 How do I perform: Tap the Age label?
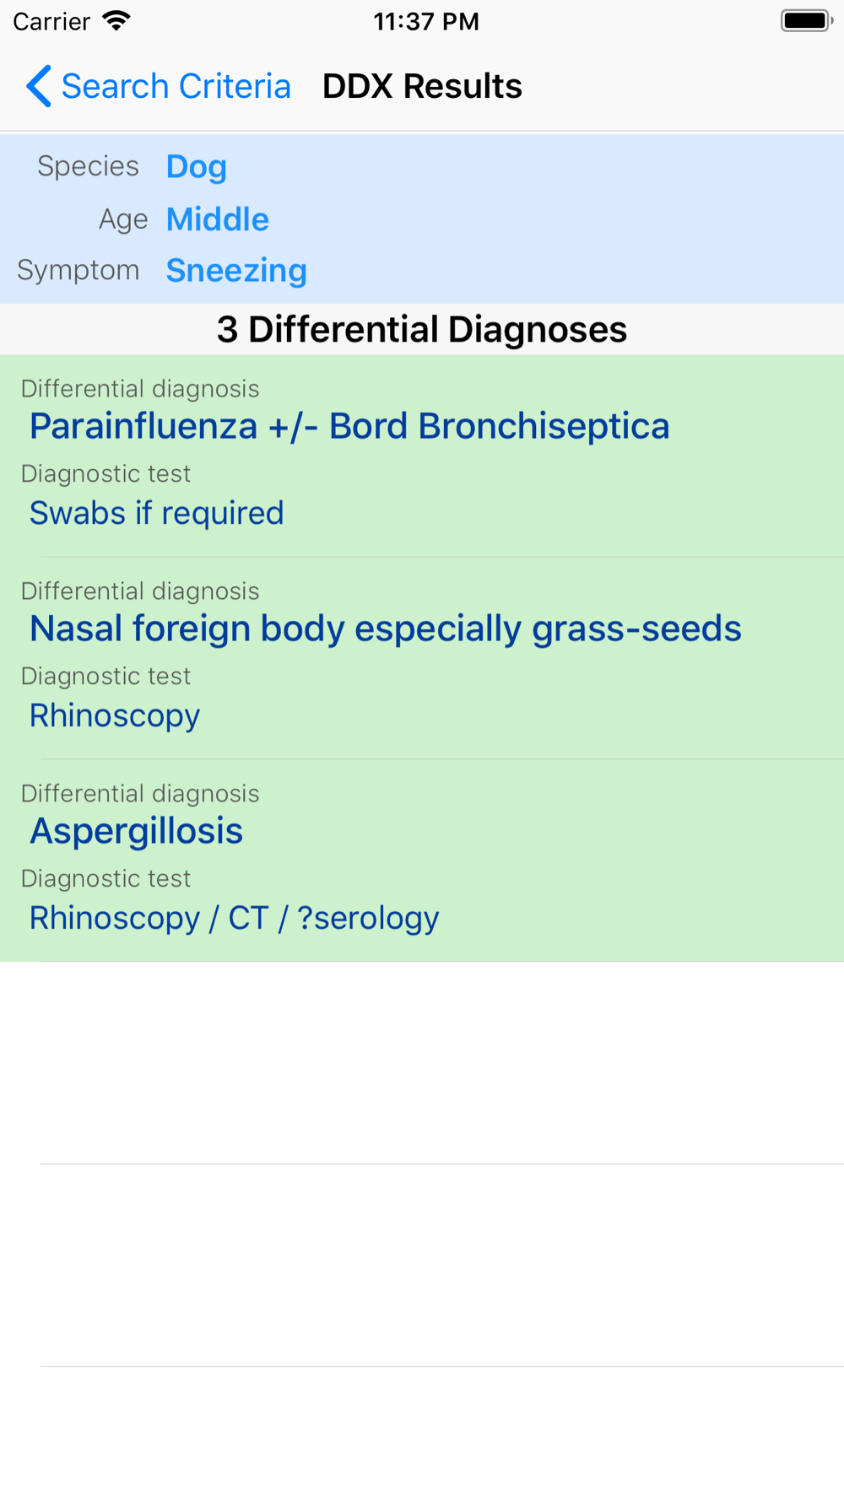123,219
